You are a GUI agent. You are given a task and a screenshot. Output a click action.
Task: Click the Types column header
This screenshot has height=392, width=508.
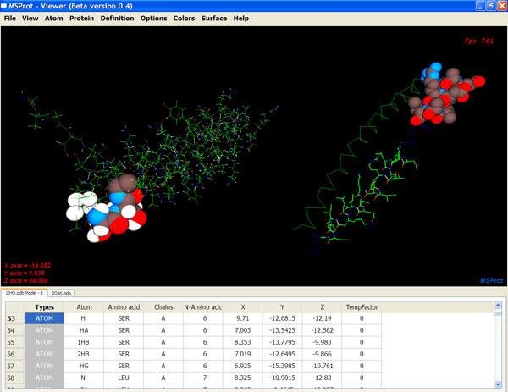tap(44, 307)
